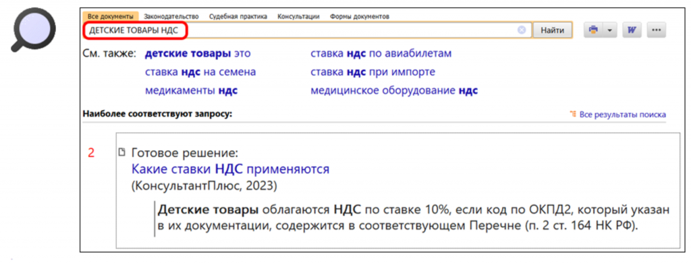Open suggestion ставка ндс по авиабилетам
Image resolution: width=691 pixels, height=263 pixels.
[x=381, y=54]
